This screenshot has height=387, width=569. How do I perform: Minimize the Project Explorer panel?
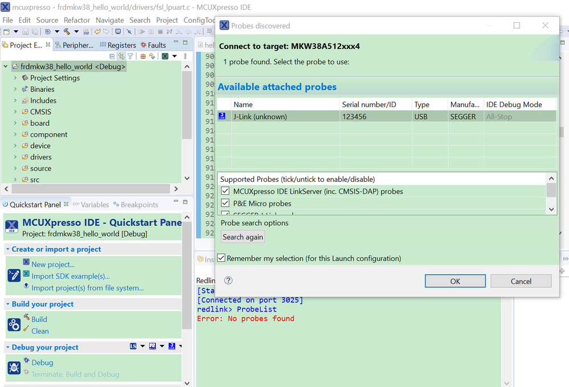[176, 42]
